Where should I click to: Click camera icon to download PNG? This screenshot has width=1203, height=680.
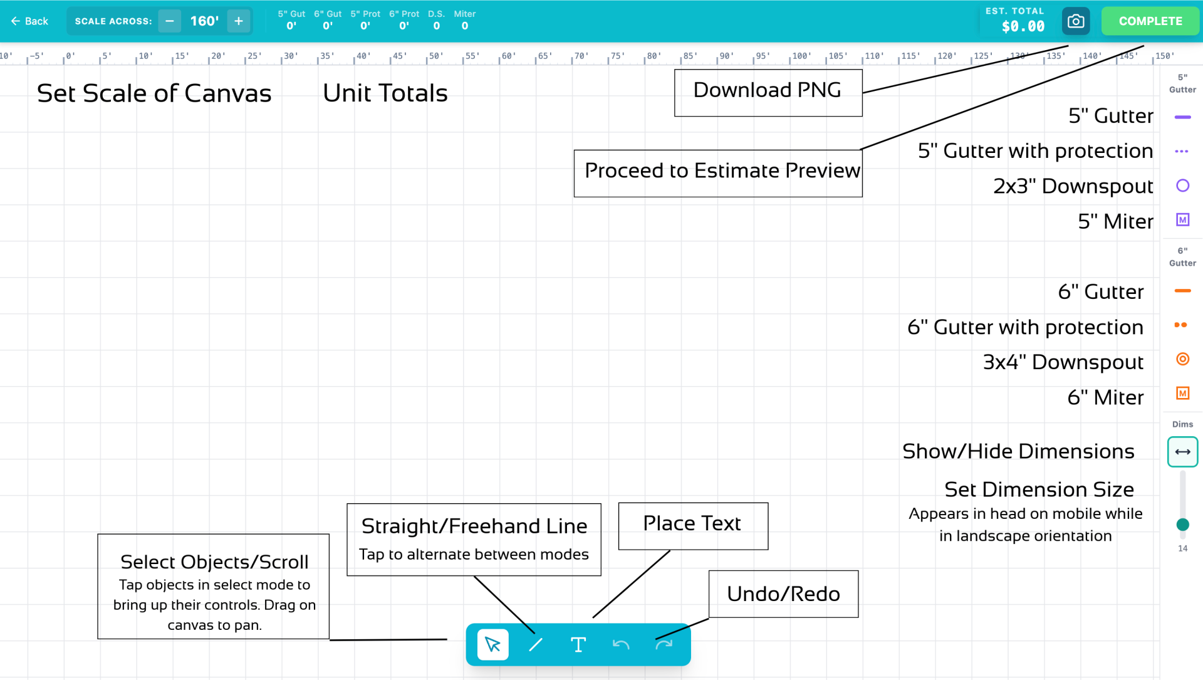point(1076,21)
